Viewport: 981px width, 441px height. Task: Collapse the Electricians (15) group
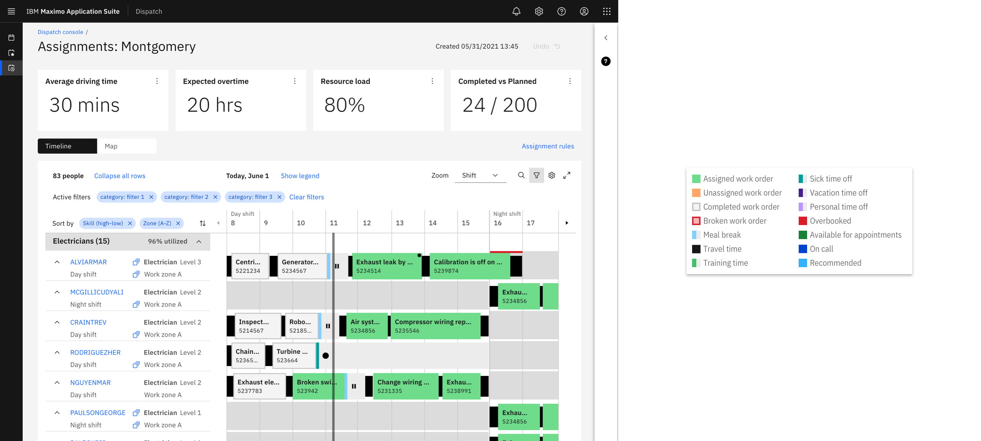[199, 242]
